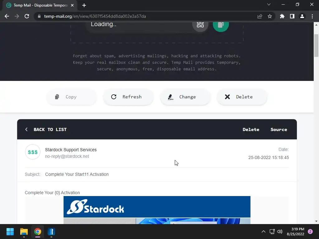319x239 pixels.
Task: Open the email Source view
Action: click(279, 129)
